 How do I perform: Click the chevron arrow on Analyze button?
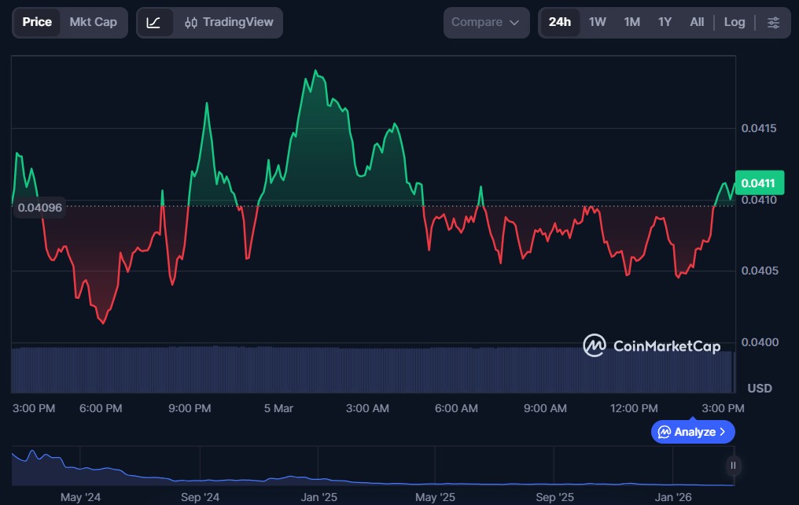(x=723, y=432)
